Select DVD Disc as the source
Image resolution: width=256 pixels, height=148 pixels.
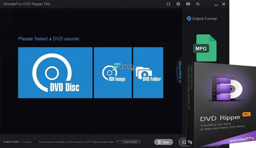(55, 73)
